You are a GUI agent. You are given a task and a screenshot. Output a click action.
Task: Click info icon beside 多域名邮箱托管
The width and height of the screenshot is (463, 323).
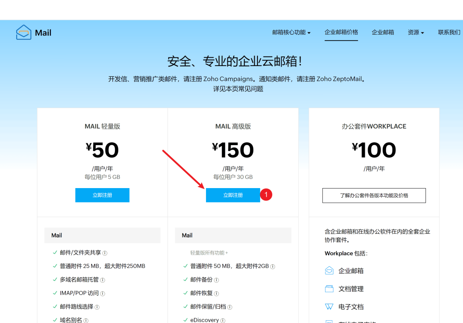102,280
